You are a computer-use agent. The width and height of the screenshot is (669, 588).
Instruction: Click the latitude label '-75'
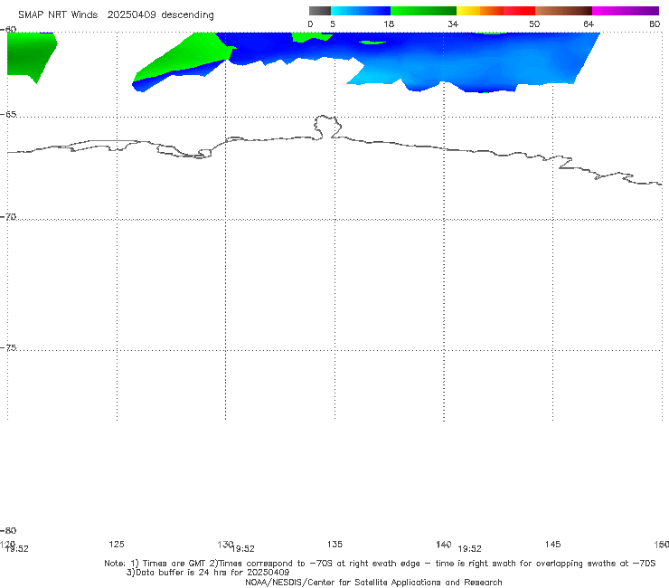8,348
